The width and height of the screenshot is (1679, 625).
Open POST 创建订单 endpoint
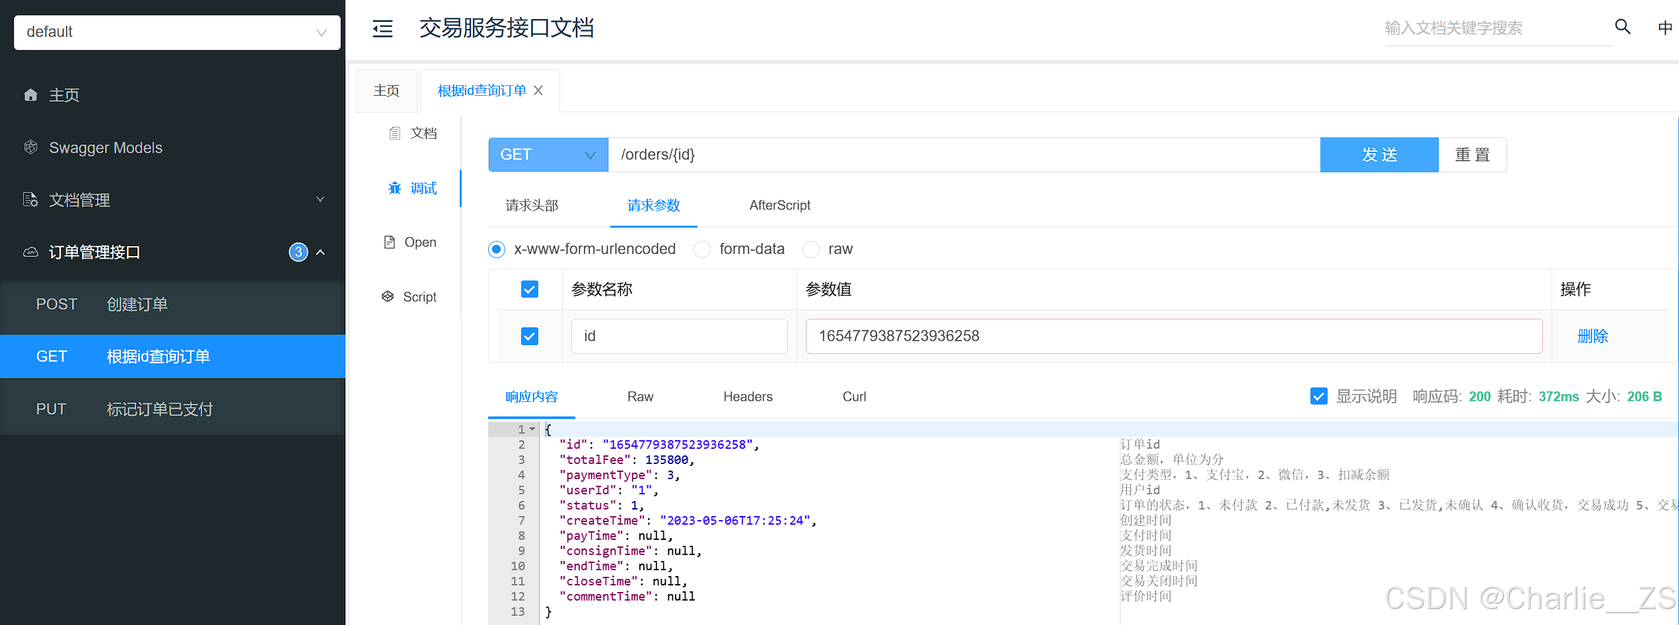(172, 304)
